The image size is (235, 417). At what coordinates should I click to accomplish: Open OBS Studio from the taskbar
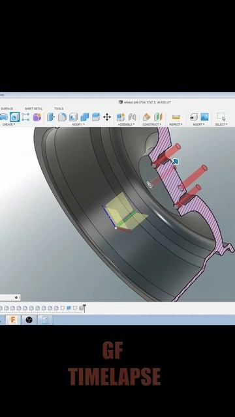pyautogui.click(x=29, y=320)
